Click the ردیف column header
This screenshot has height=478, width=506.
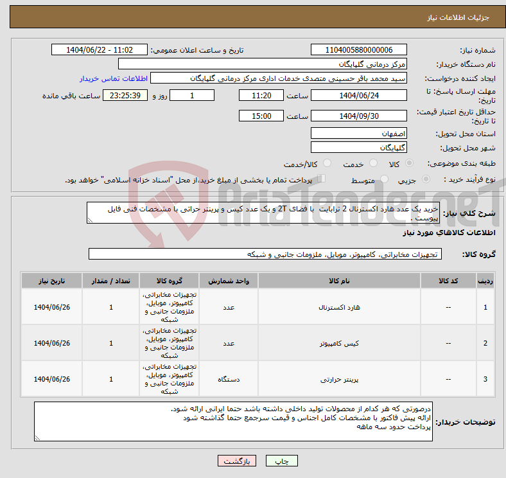pyautogui.click(x=485, y=281)
